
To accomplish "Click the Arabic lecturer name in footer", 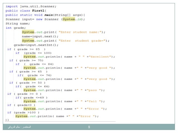I will tap(19, 127).
